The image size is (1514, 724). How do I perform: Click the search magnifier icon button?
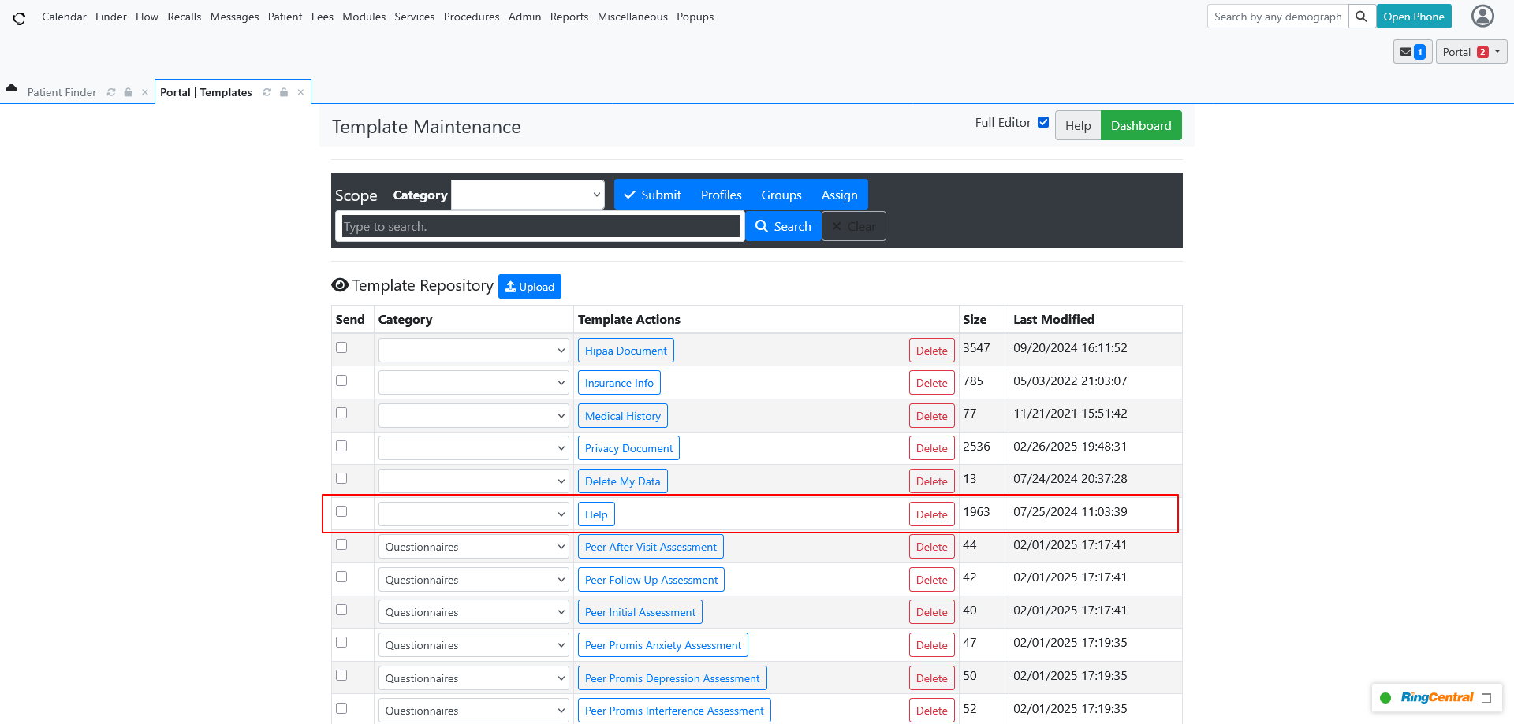pos(1361,17)
